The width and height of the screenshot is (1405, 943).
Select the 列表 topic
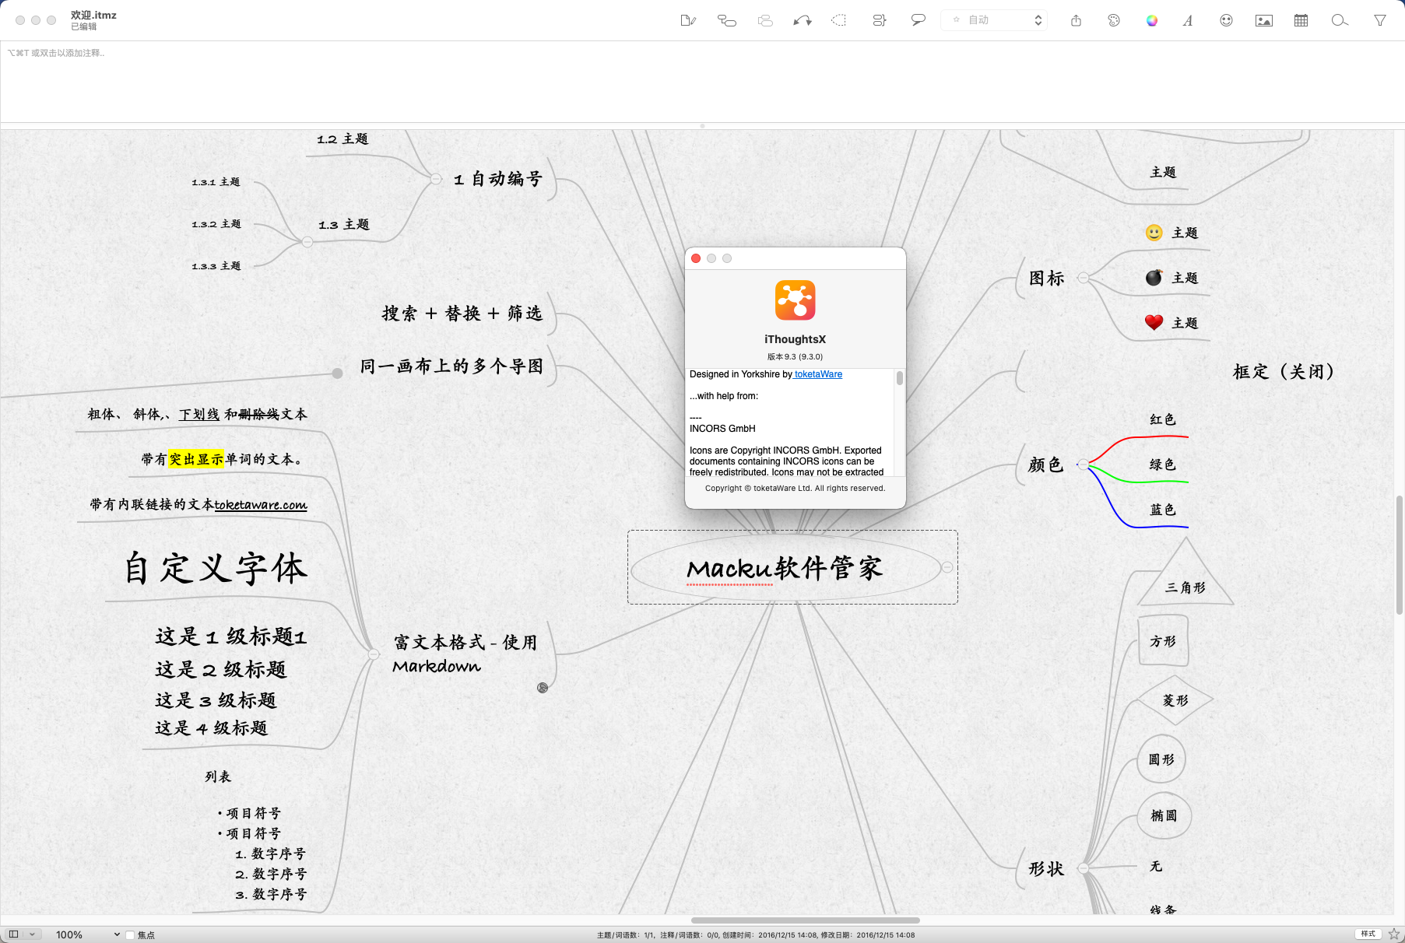point(218,776)
